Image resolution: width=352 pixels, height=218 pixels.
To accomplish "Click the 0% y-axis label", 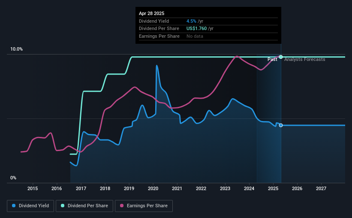I will tap(13, 178).
